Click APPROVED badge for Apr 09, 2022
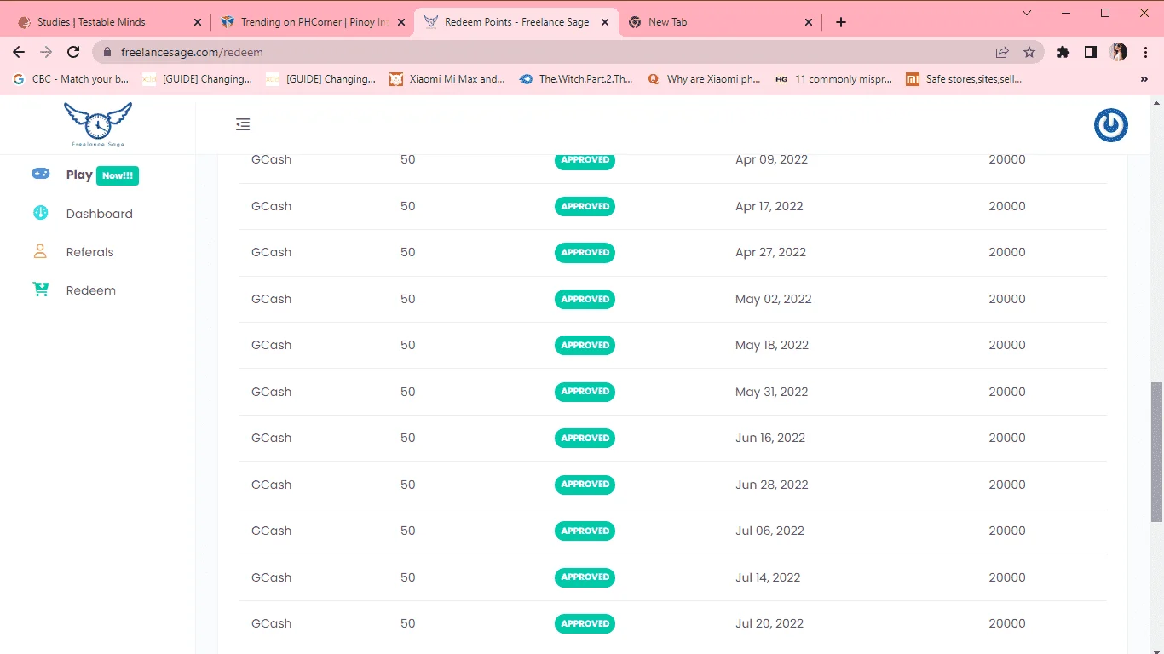The height and width of the screenshot is (654, 1164). pos(585,160)
